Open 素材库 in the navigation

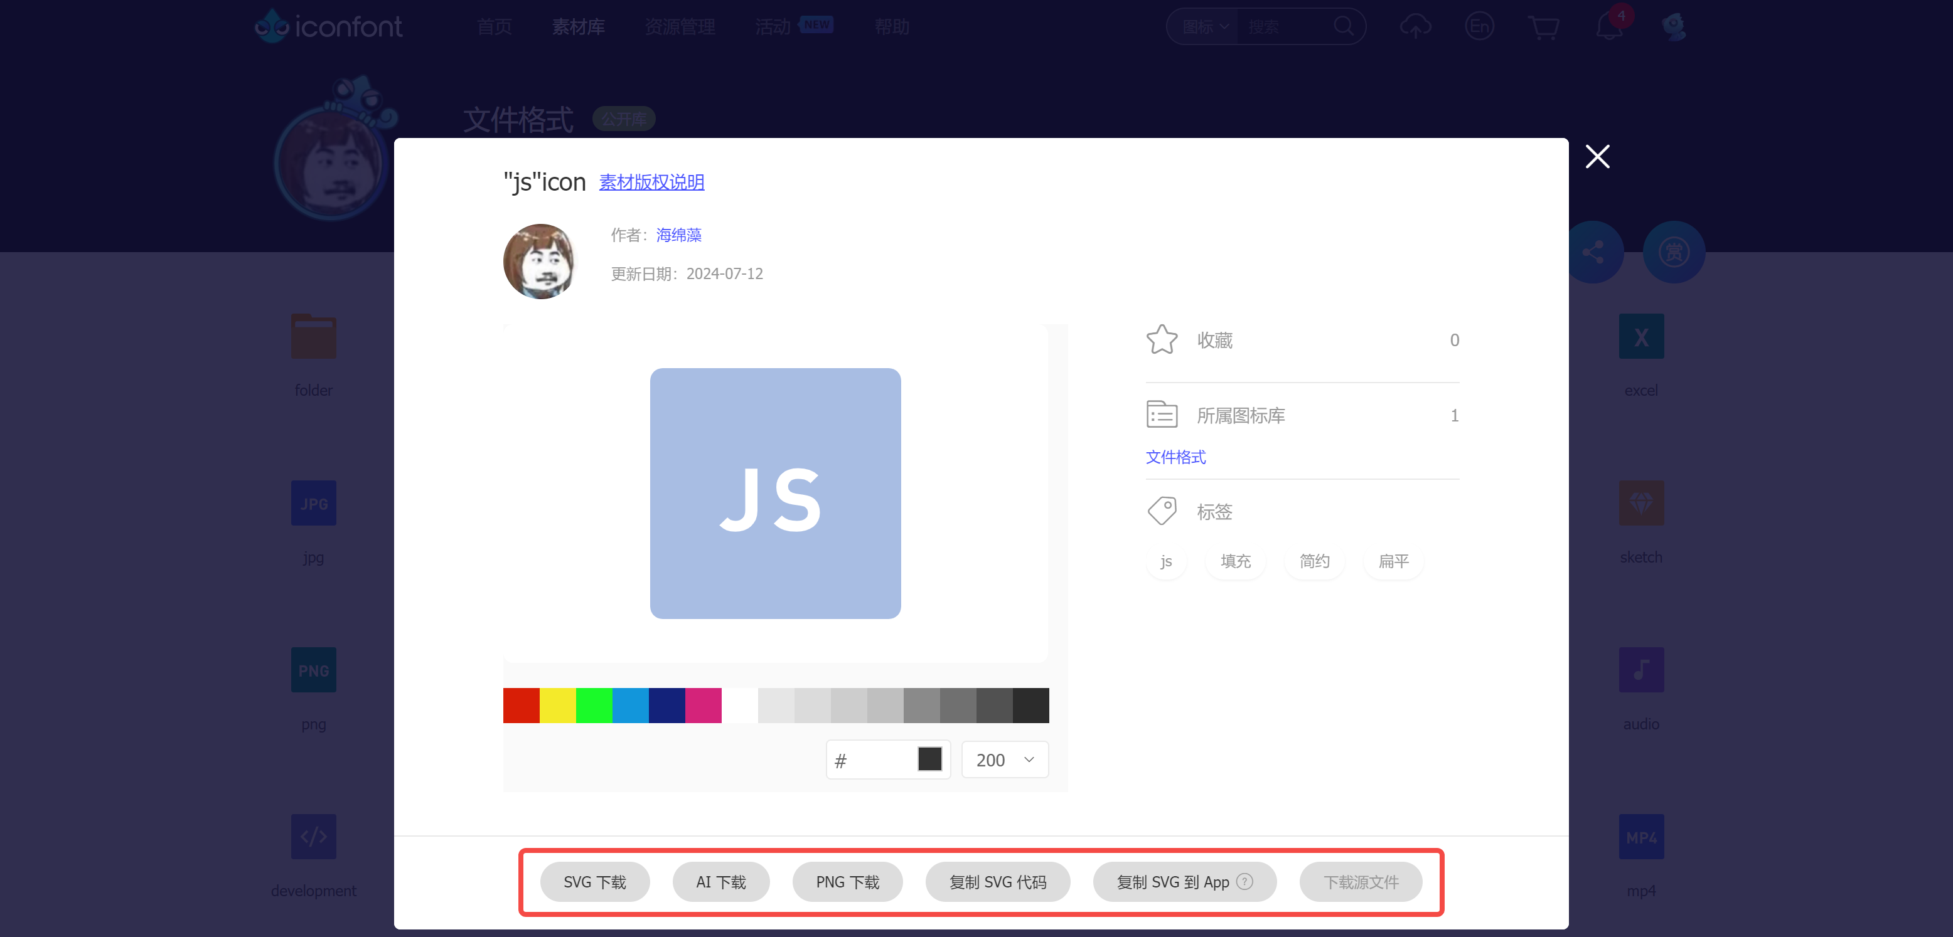[x=578, y=26]
